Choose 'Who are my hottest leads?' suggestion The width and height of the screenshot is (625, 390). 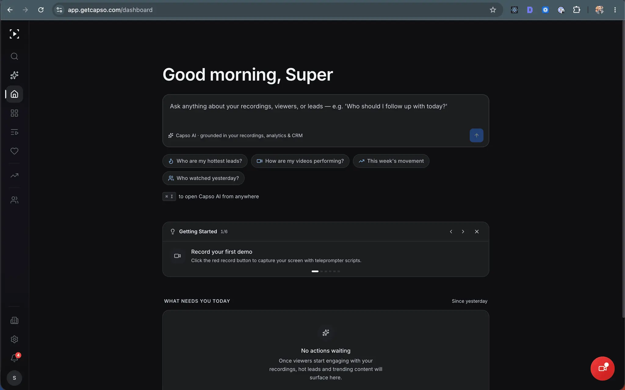pos(205,161)
